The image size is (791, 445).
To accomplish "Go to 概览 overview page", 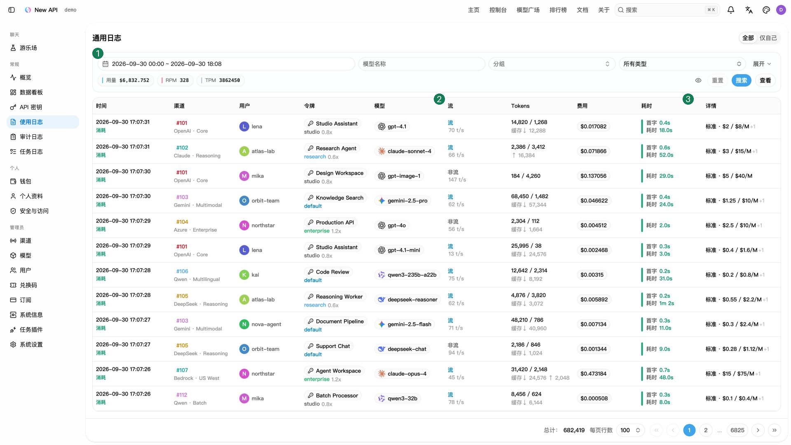I will click(x=43, y=77).
